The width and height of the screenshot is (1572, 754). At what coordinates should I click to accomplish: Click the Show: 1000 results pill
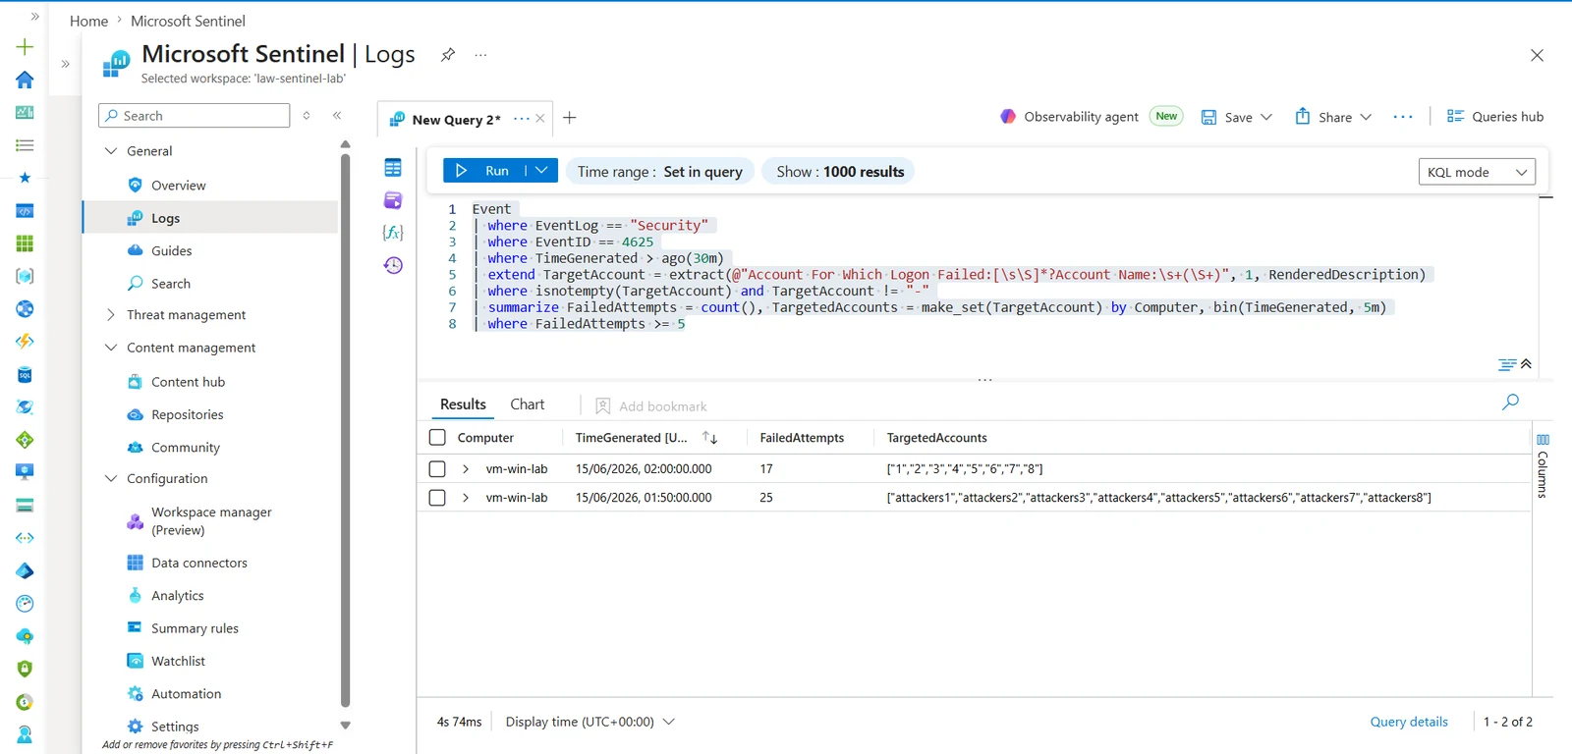840,172
